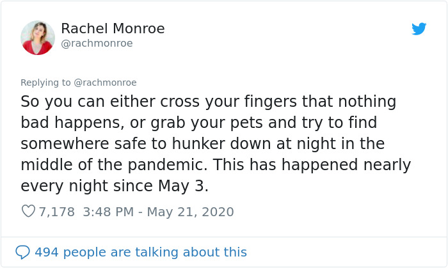Click the words 'bad happens' in the tweet

[x=72, y=122]
